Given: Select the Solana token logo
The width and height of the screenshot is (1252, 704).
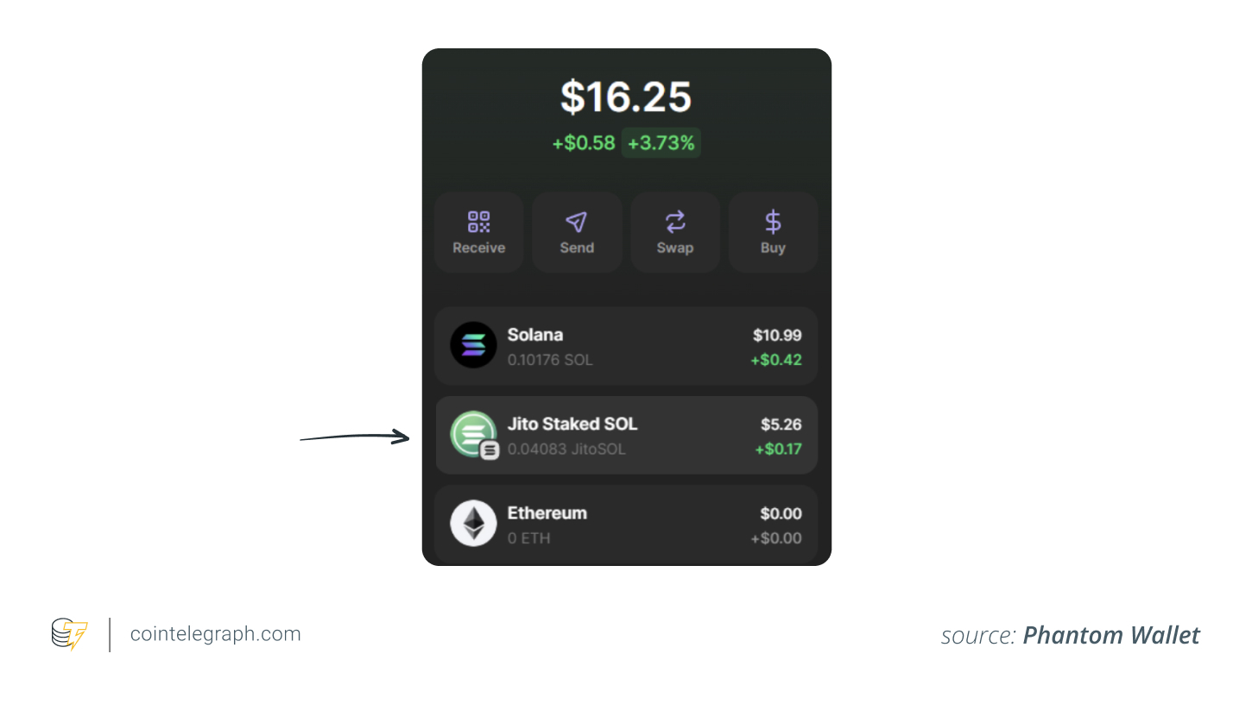Looking at the screenshot, I should tap(473, 346).
